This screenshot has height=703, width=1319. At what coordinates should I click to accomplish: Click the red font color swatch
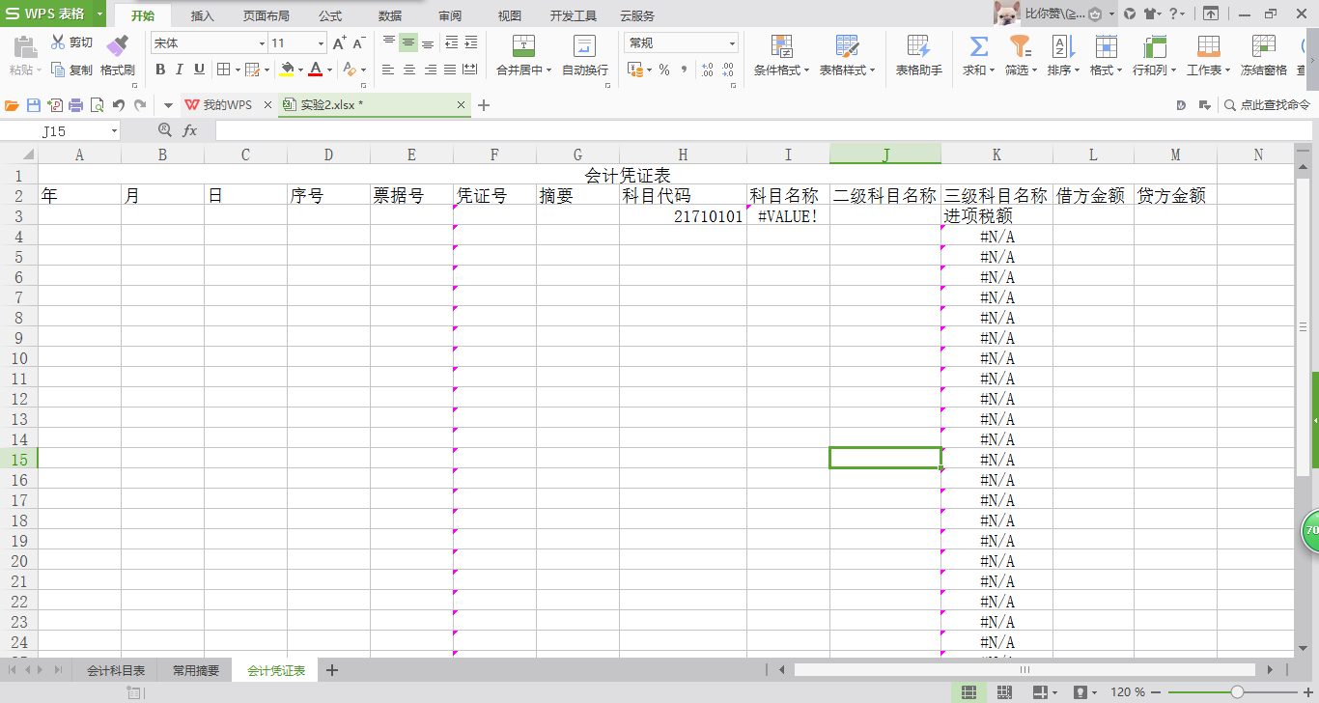click(x=315, y=73)
